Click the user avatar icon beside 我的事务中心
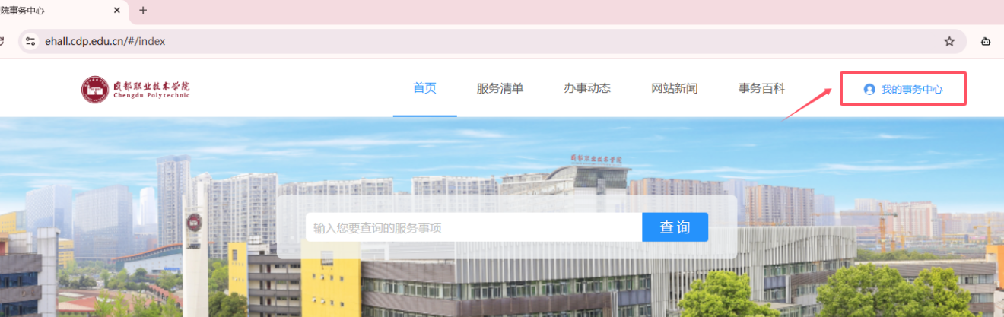The image size is (1004, 317). pyautogui.click(x=869, y=89)
